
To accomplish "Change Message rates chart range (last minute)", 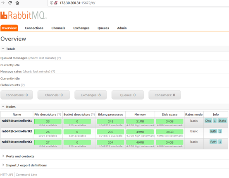I will [x=36, y=72].
